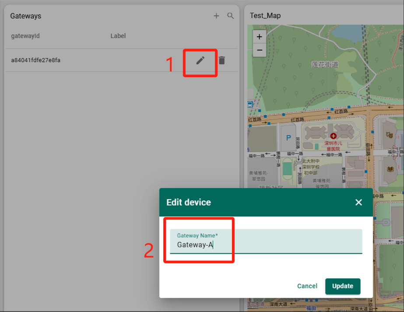Click the library book icon on map
The image size is (404, 312).
point(390,169)
